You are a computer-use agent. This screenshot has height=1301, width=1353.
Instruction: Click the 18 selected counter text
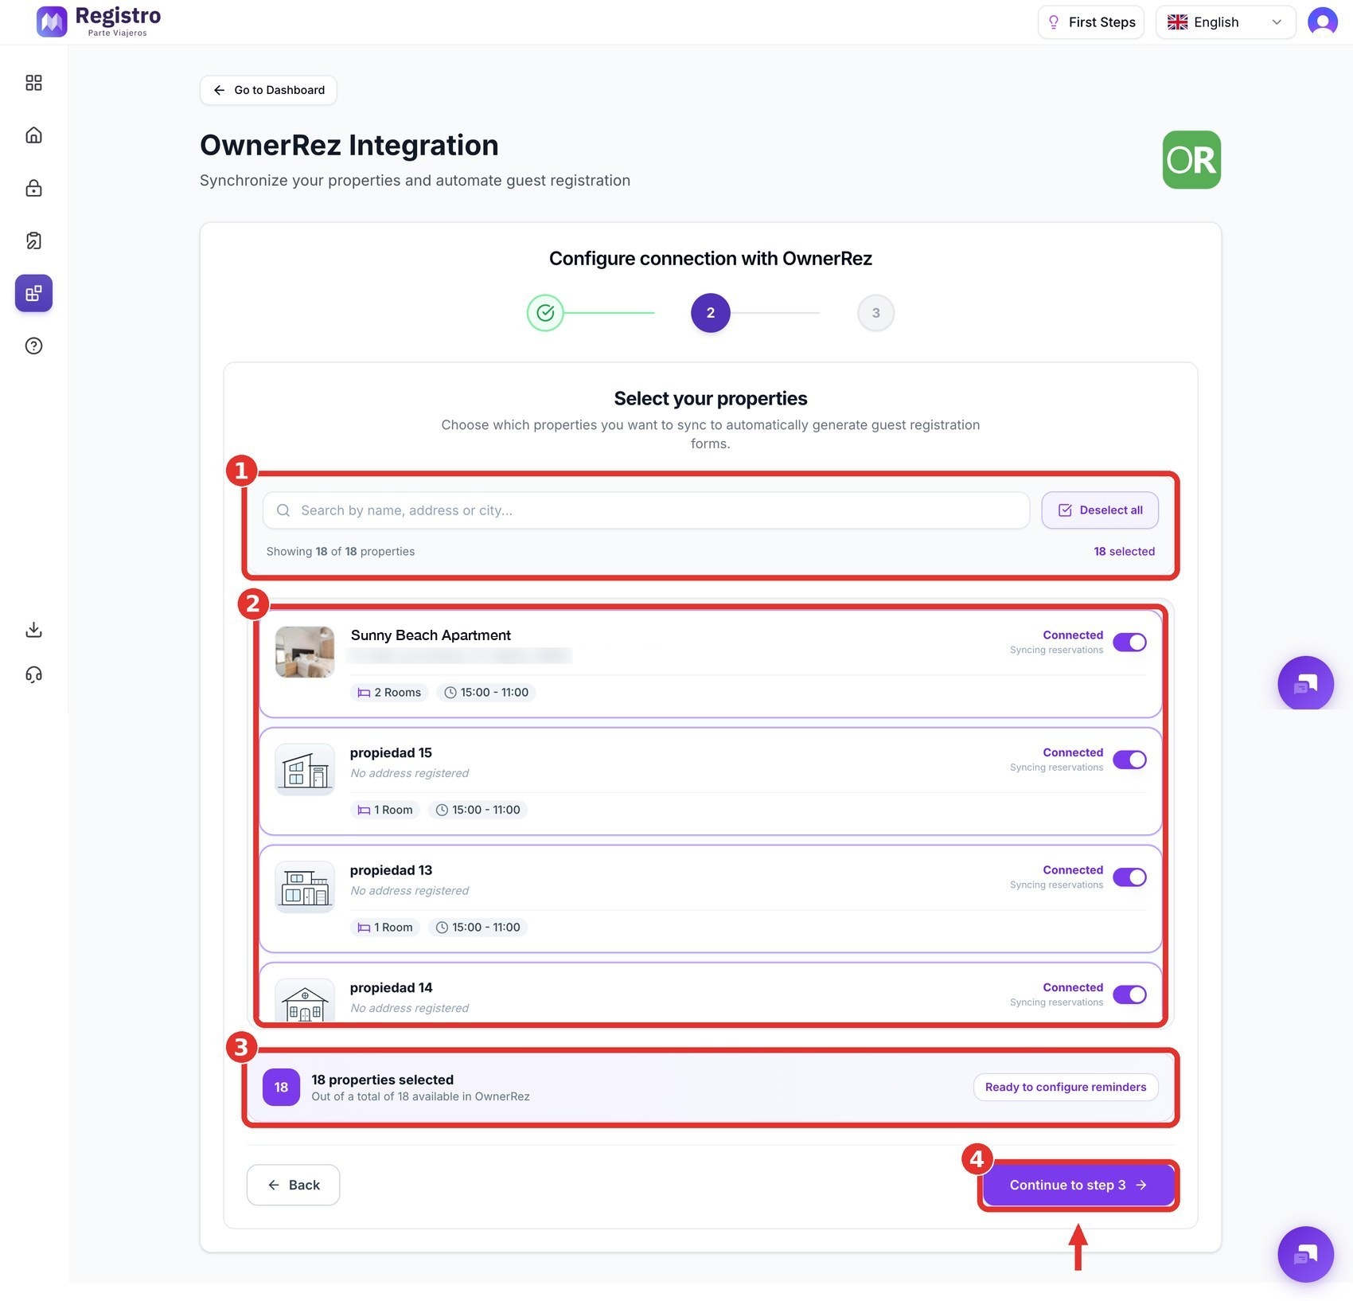click(1124, 552)
